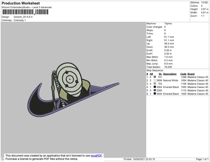Select the Emerald Black swatch with 3064 stitches

[x=155, y=87]
